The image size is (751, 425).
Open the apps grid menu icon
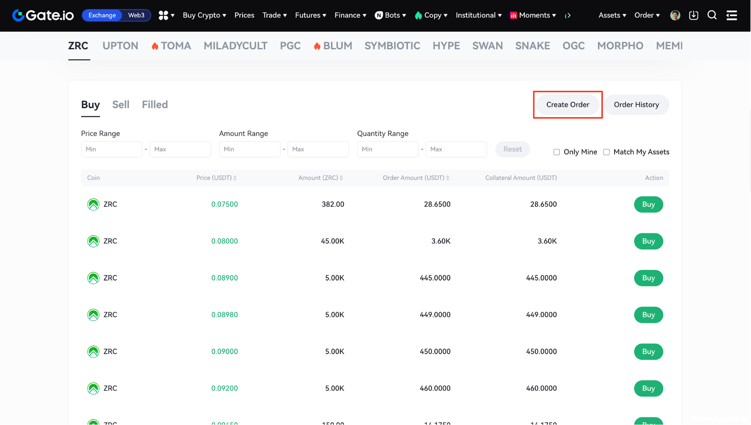[163, 15]
